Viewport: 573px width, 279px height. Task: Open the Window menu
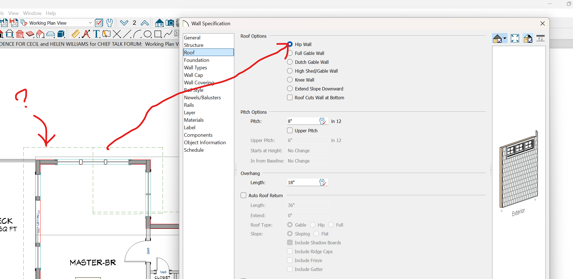[x=32, y=13]
